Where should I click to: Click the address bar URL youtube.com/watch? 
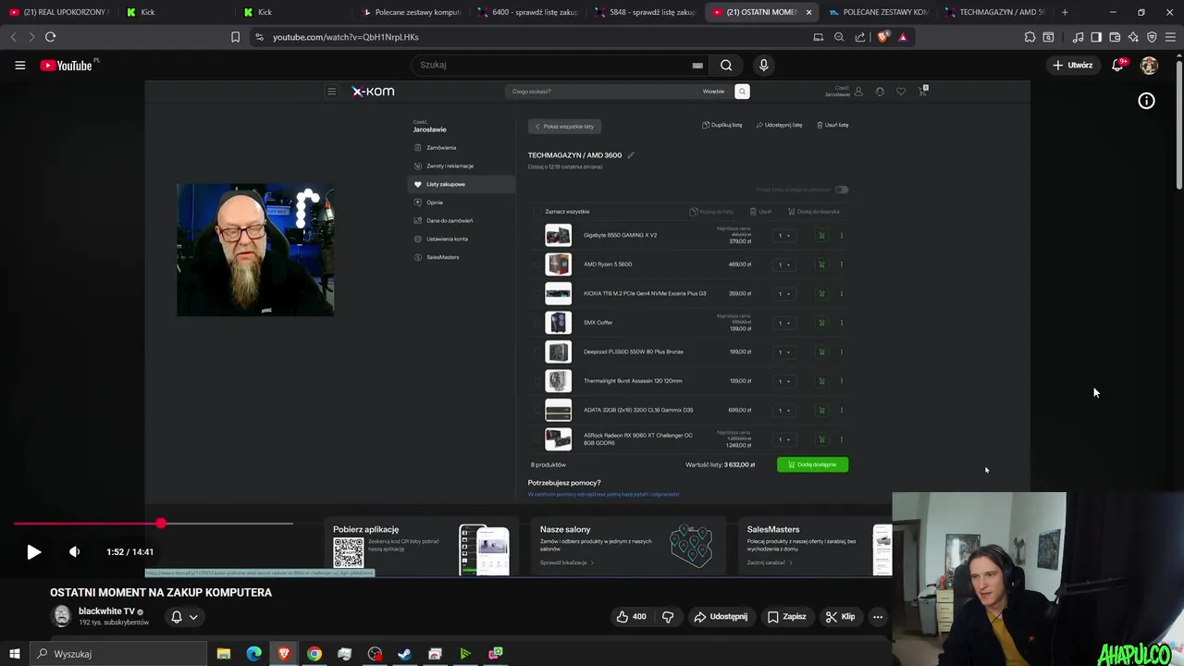click(x=345, y=37)
